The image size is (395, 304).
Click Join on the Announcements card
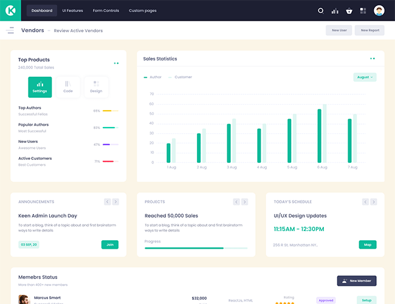(x=110, y=244)
